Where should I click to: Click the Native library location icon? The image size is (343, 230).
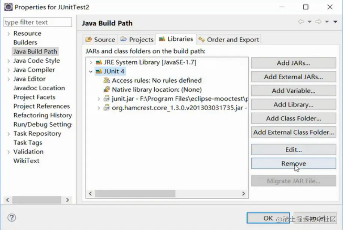click(106, 89)
